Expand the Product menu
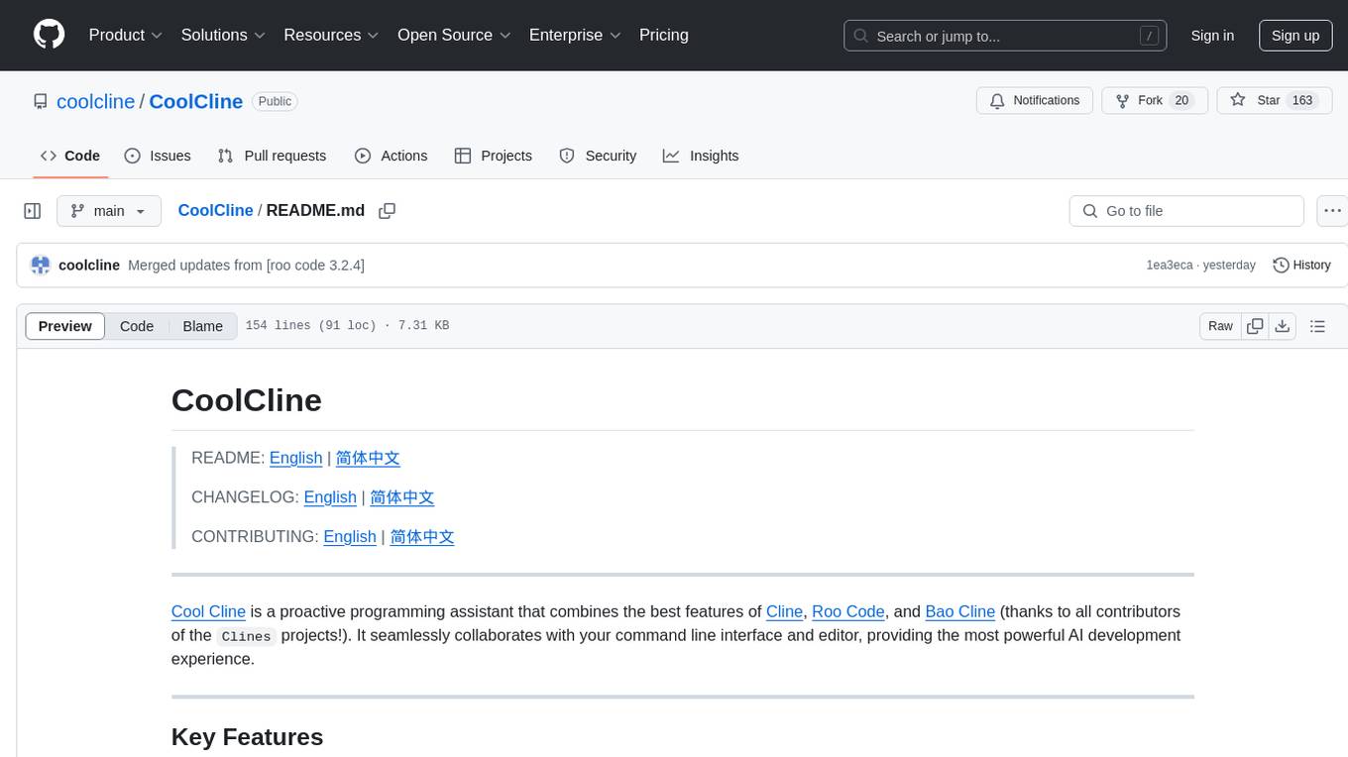 126,35
